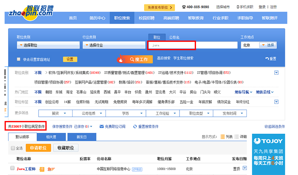Image resolution: width=298 pixels, height=175 pixels.
Task: Click the refresh icon beside 重置搜索条件
Action: (135, 126)
